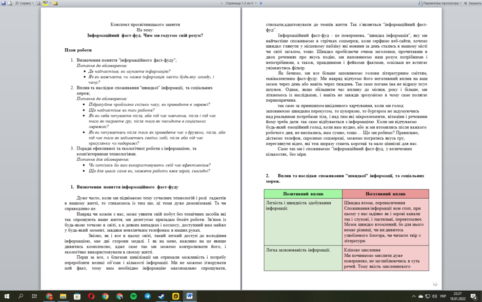Open Microsoft Store on taskbar
The image size is (482, 302).
pyautogui.click(x=77, y=296)
